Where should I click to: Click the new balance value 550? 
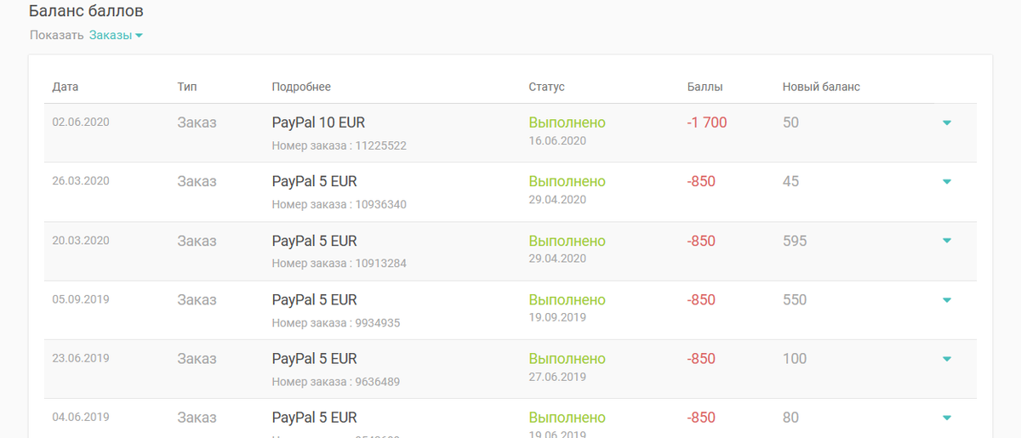[795, 299]
